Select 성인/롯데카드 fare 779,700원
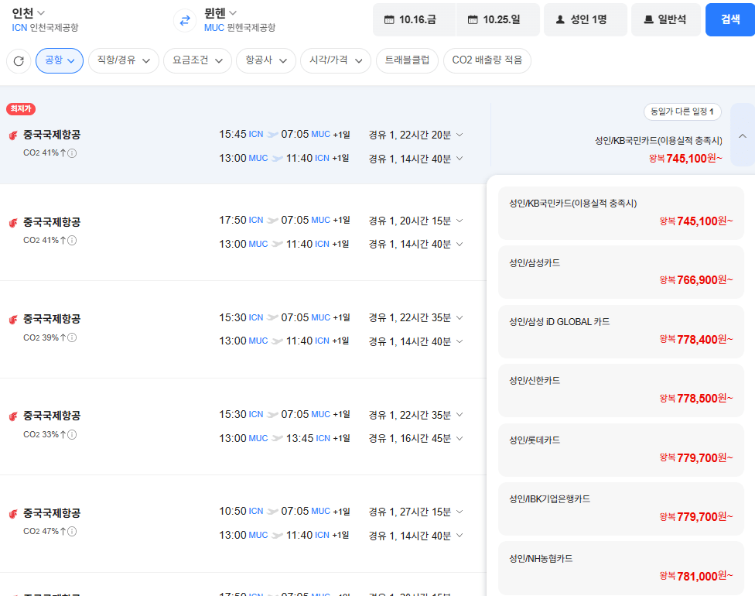 coord(621,450)
